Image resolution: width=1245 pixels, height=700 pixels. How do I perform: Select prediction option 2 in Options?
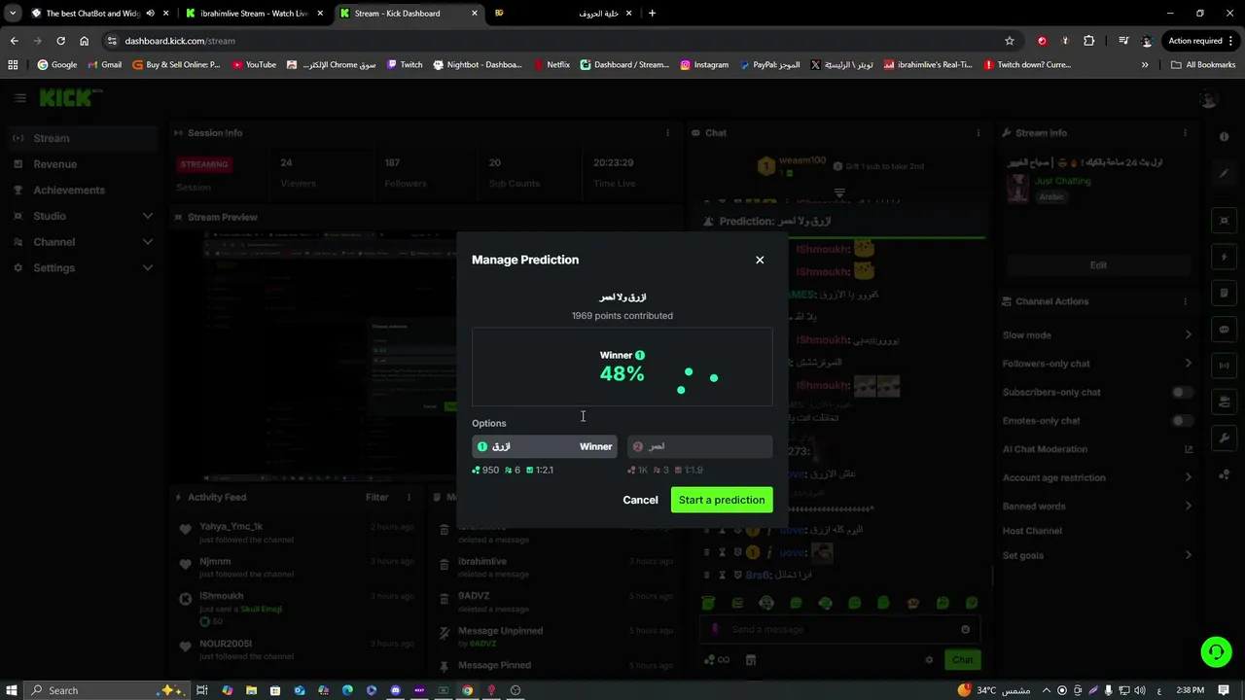coord(700,446)
